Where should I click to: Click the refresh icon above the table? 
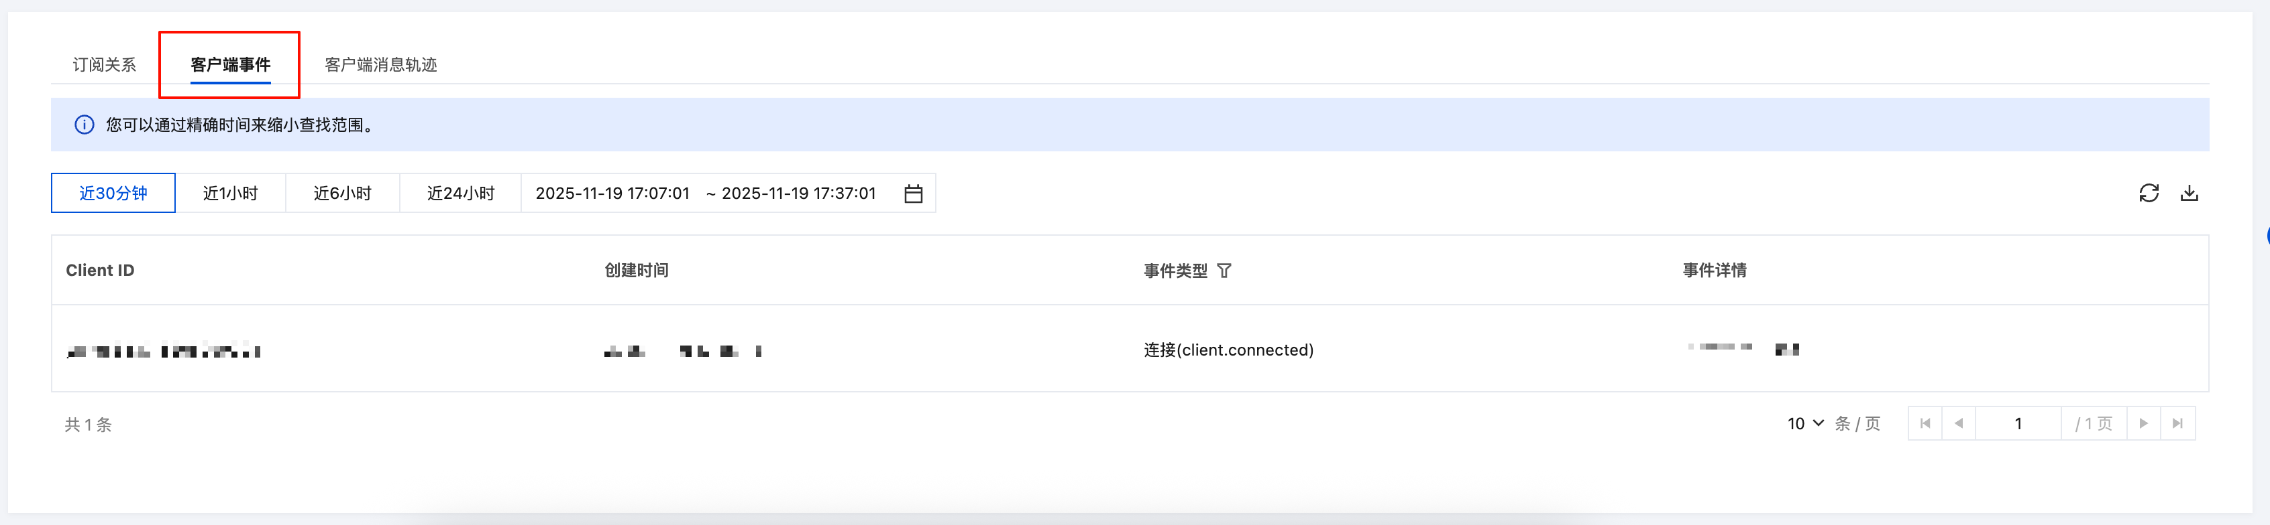coord(2149,194)
